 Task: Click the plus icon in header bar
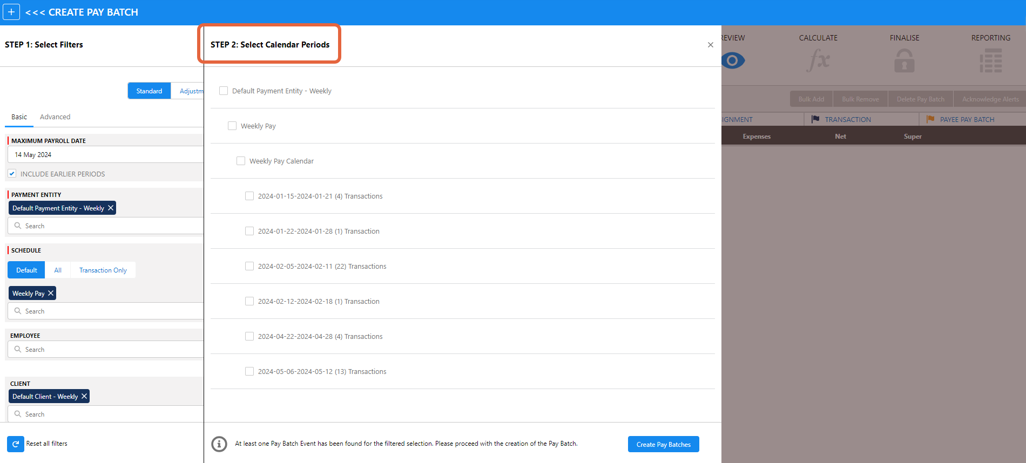[x=11, y=12]
